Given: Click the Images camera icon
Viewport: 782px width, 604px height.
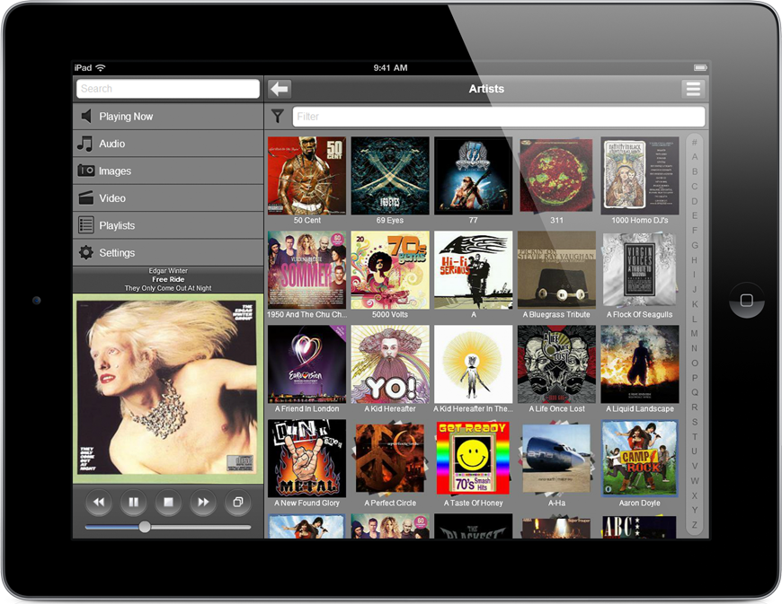Looking at the screenshot, I should point(85,171).
